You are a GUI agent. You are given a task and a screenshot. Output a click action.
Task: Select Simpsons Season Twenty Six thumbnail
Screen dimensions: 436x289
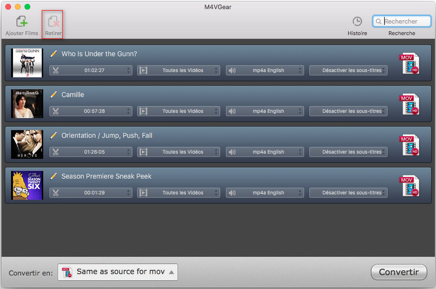click(x=27, y=185)
